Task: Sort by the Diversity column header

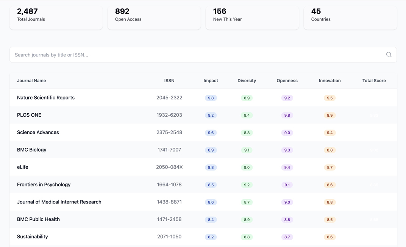Action: click(247, 81)
